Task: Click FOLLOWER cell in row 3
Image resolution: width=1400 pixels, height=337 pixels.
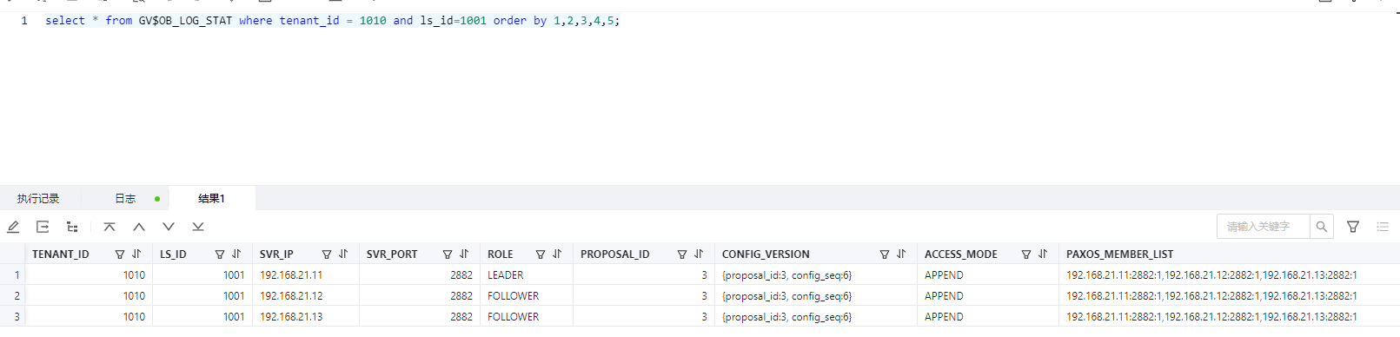Action: pos(527,317)
